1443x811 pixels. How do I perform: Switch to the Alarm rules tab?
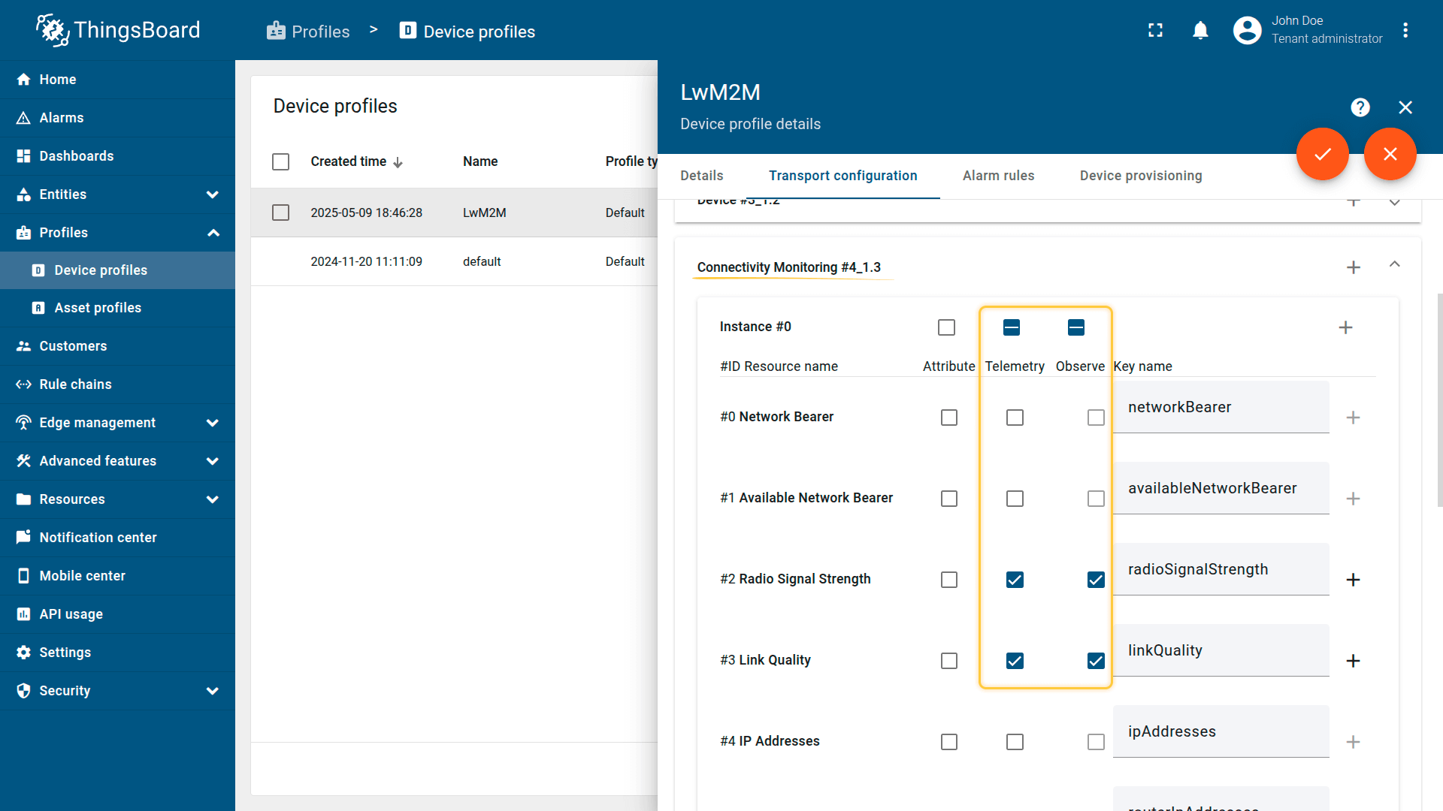click(998, 176)
